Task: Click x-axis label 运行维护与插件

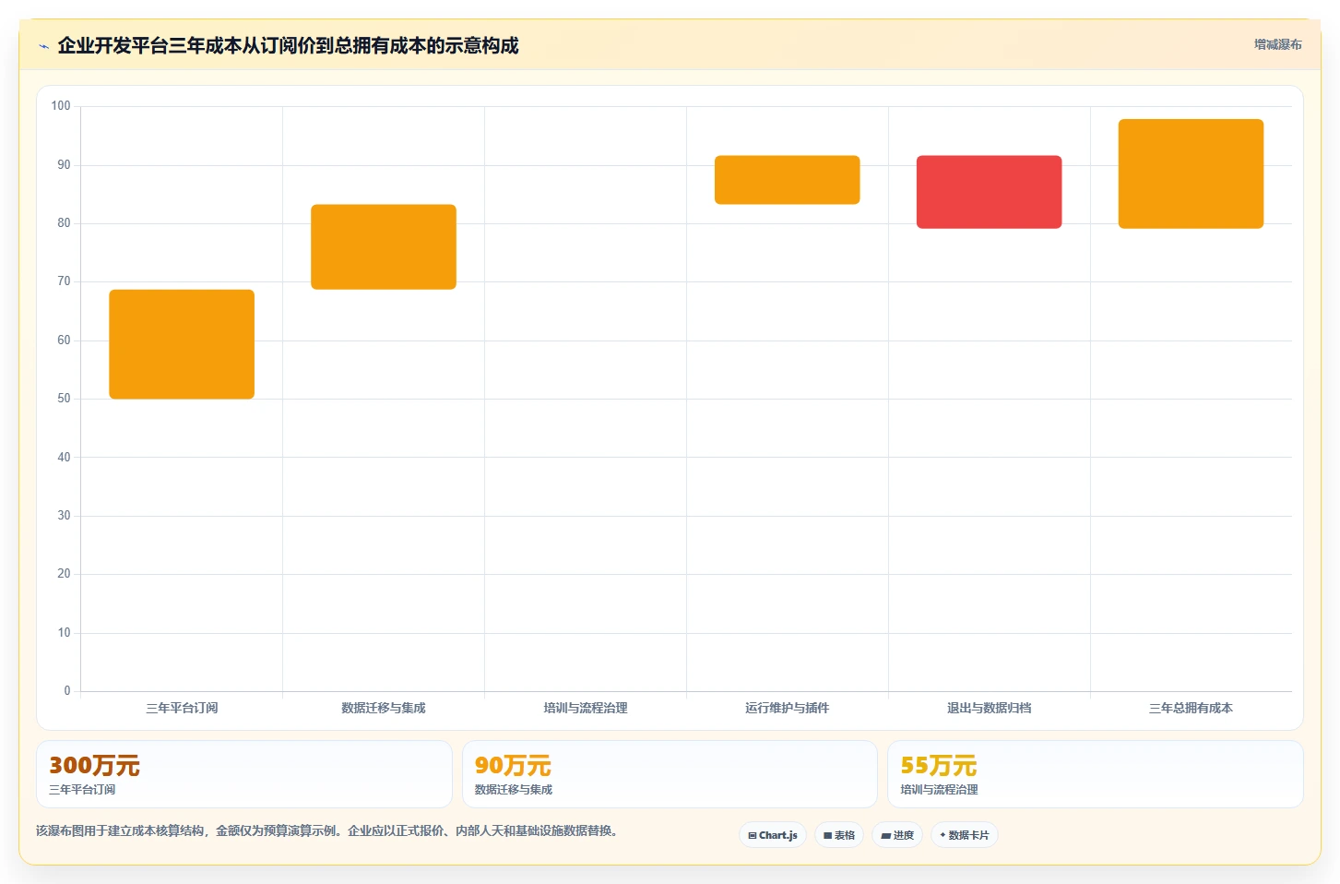Action: [787, 708]
